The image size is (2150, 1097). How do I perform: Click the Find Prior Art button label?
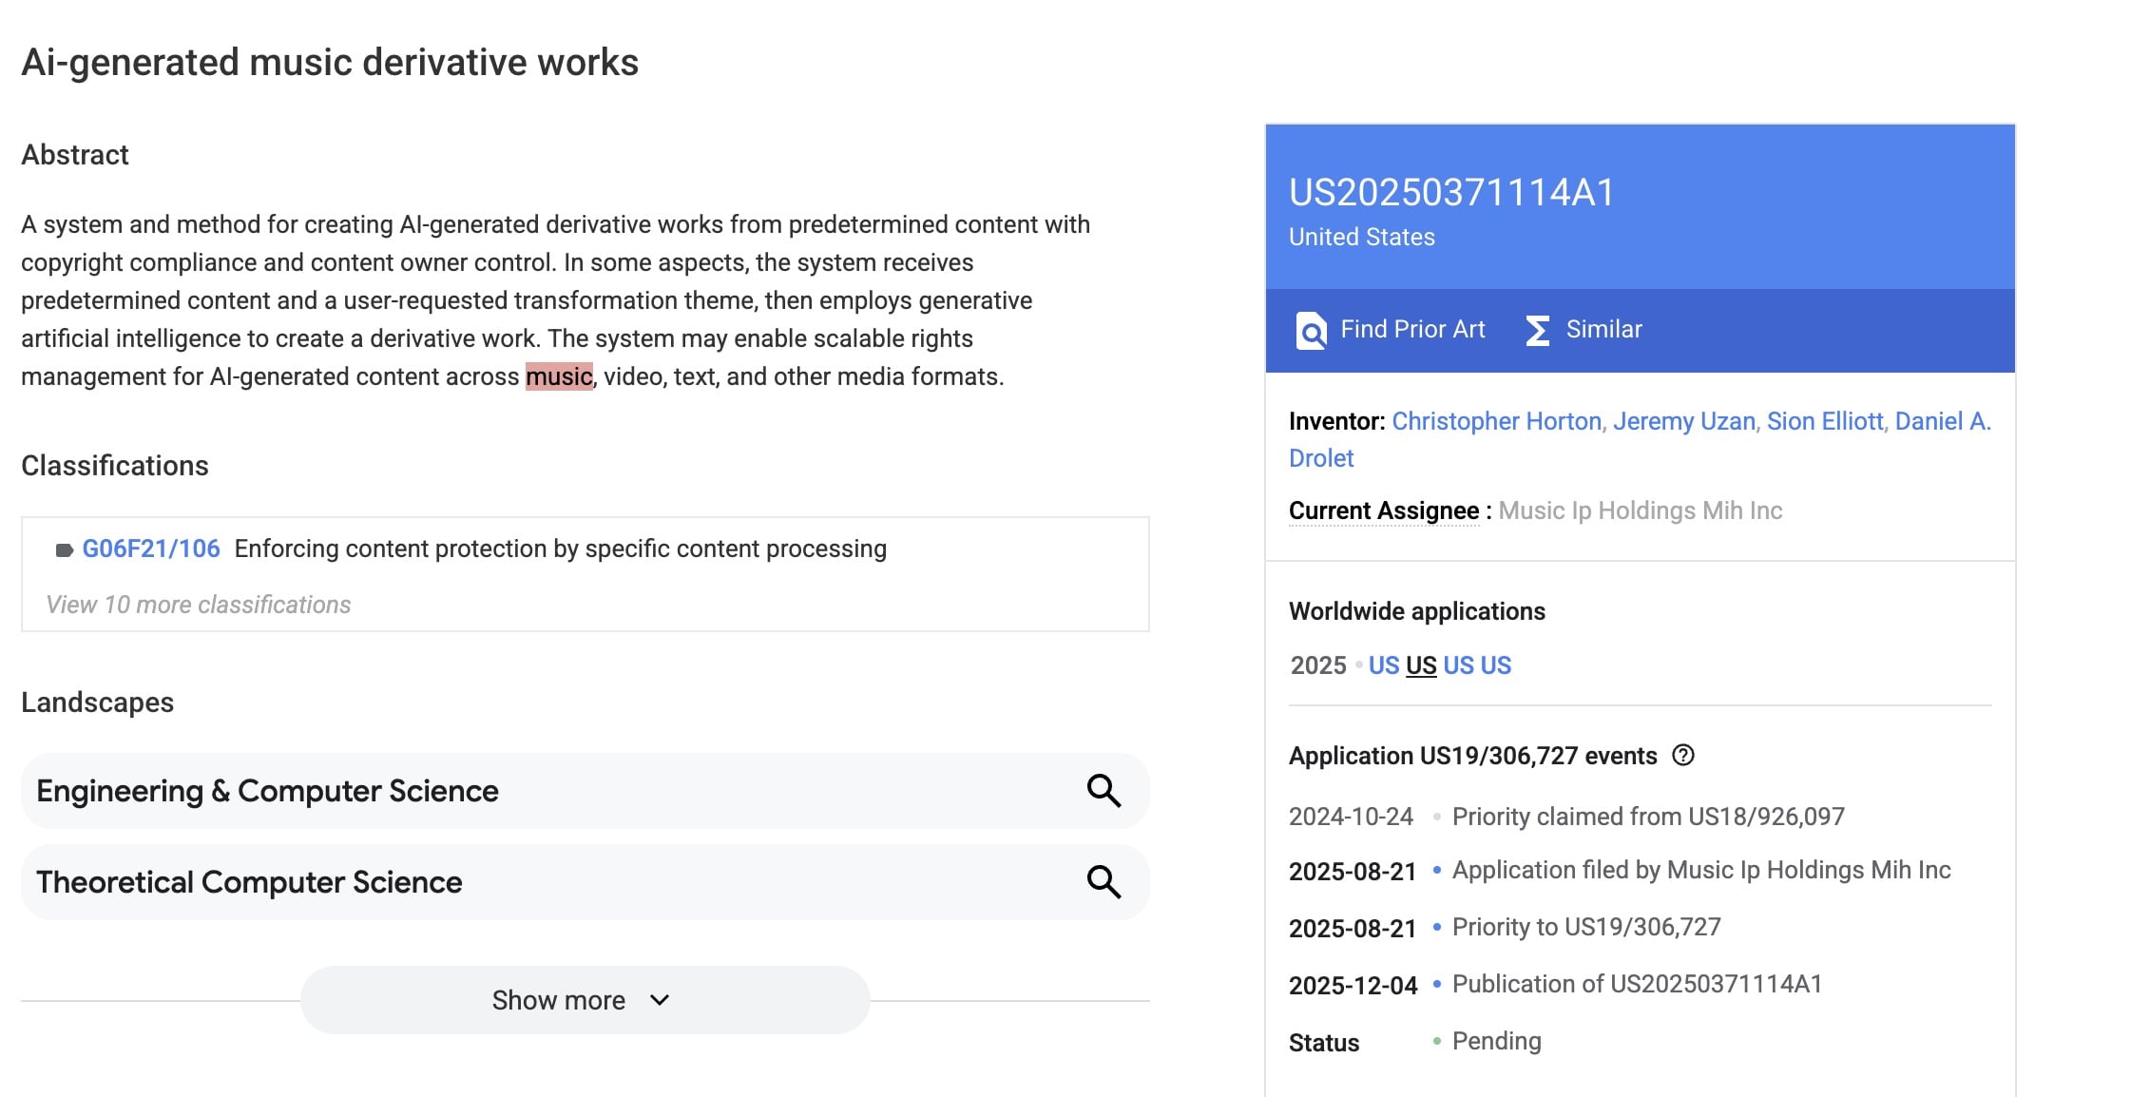pyautogui.click(x=1411, y=330)
